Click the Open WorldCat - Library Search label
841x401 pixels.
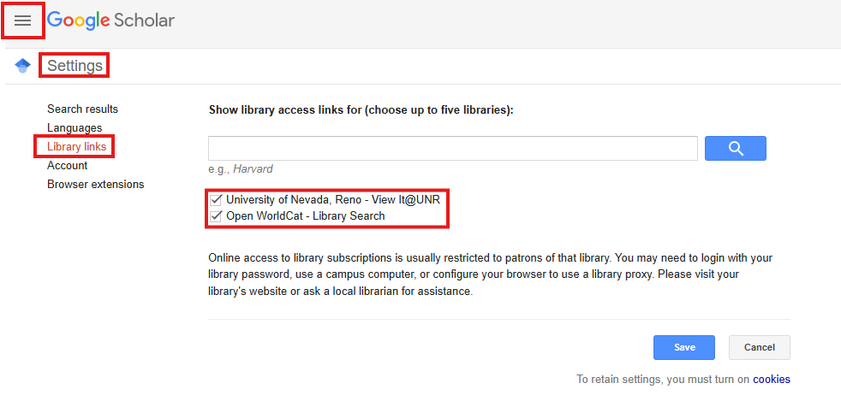point(305,216)
